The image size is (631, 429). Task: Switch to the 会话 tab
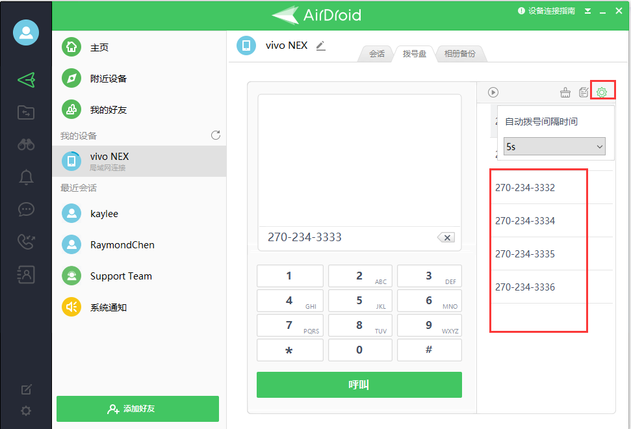377,54
